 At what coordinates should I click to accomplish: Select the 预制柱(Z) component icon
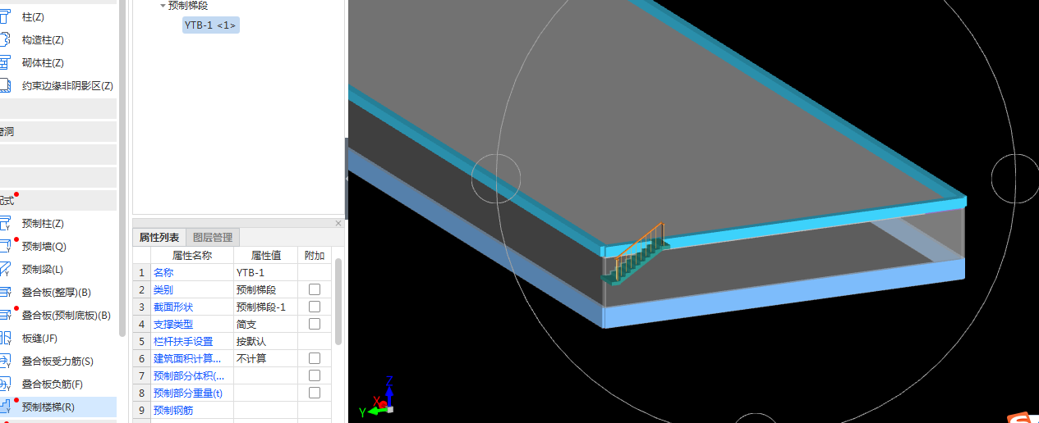pos(6,223)
